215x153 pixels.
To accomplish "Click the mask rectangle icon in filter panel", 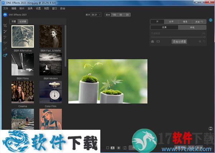I will tap(158, 41).
